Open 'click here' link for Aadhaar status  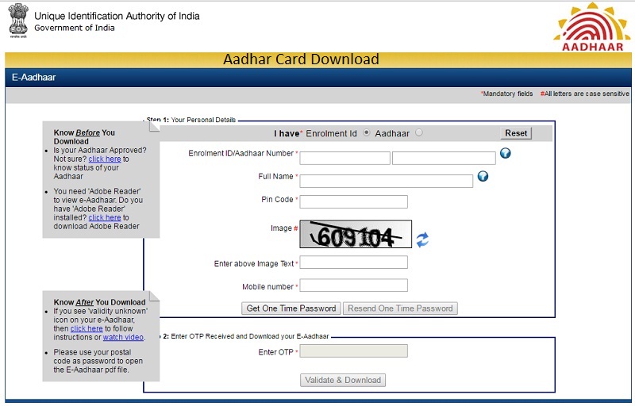pos(105,159)
